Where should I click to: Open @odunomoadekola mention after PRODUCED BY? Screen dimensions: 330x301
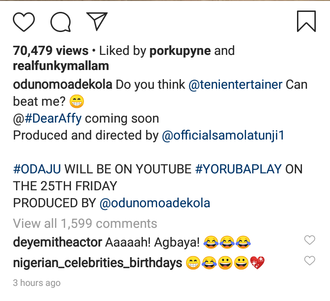click(155, 203)
